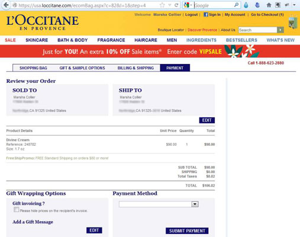The width and height of the screenshot is (300, 237).
Task: Click the Divine Cream product name
Action: click(x=18, y=140)
